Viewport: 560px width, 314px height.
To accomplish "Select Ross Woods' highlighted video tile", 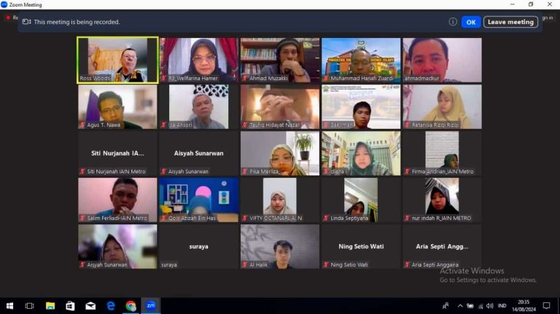I will pos(117,60).
